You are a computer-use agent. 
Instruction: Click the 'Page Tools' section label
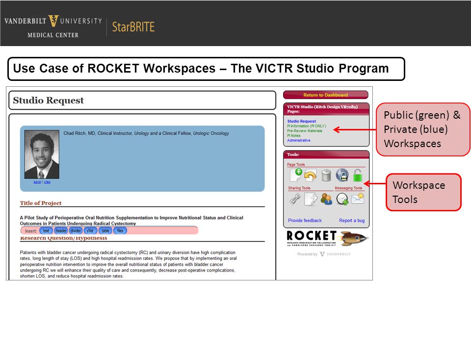[x=296, y=165]
